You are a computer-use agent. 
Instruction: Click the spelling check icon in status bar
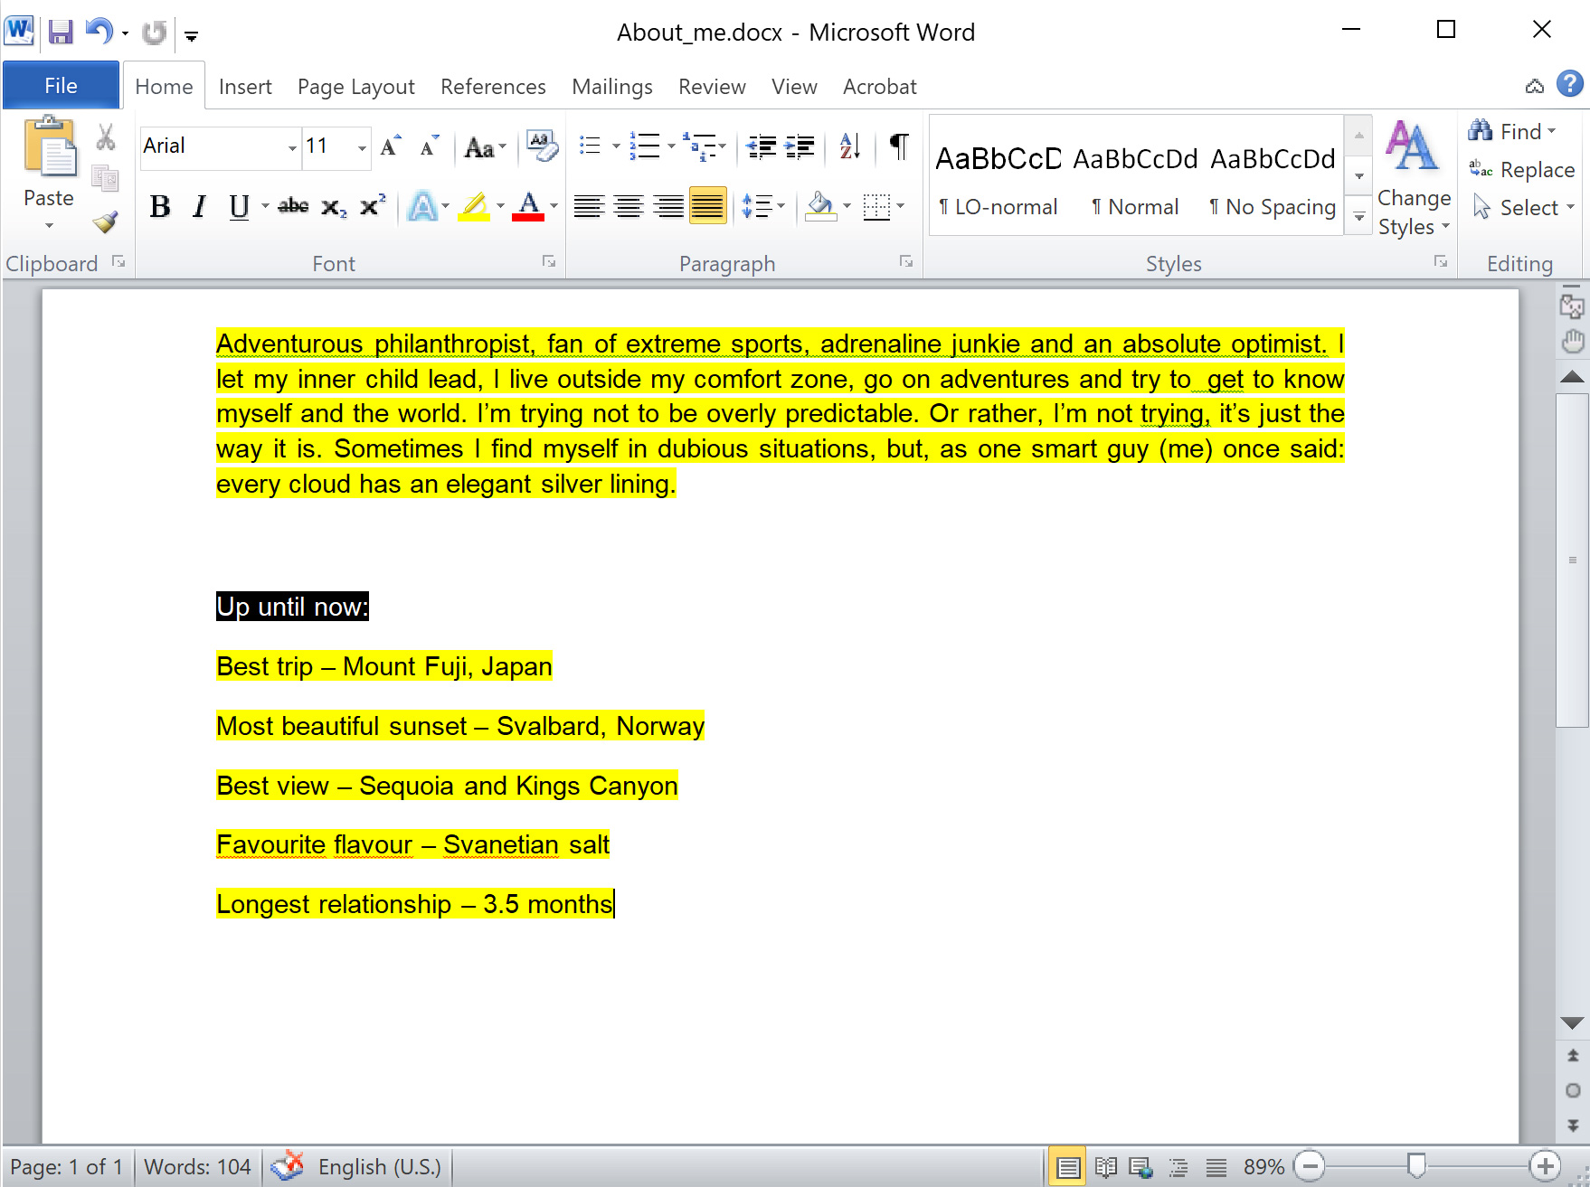[x=288, y=1166]
